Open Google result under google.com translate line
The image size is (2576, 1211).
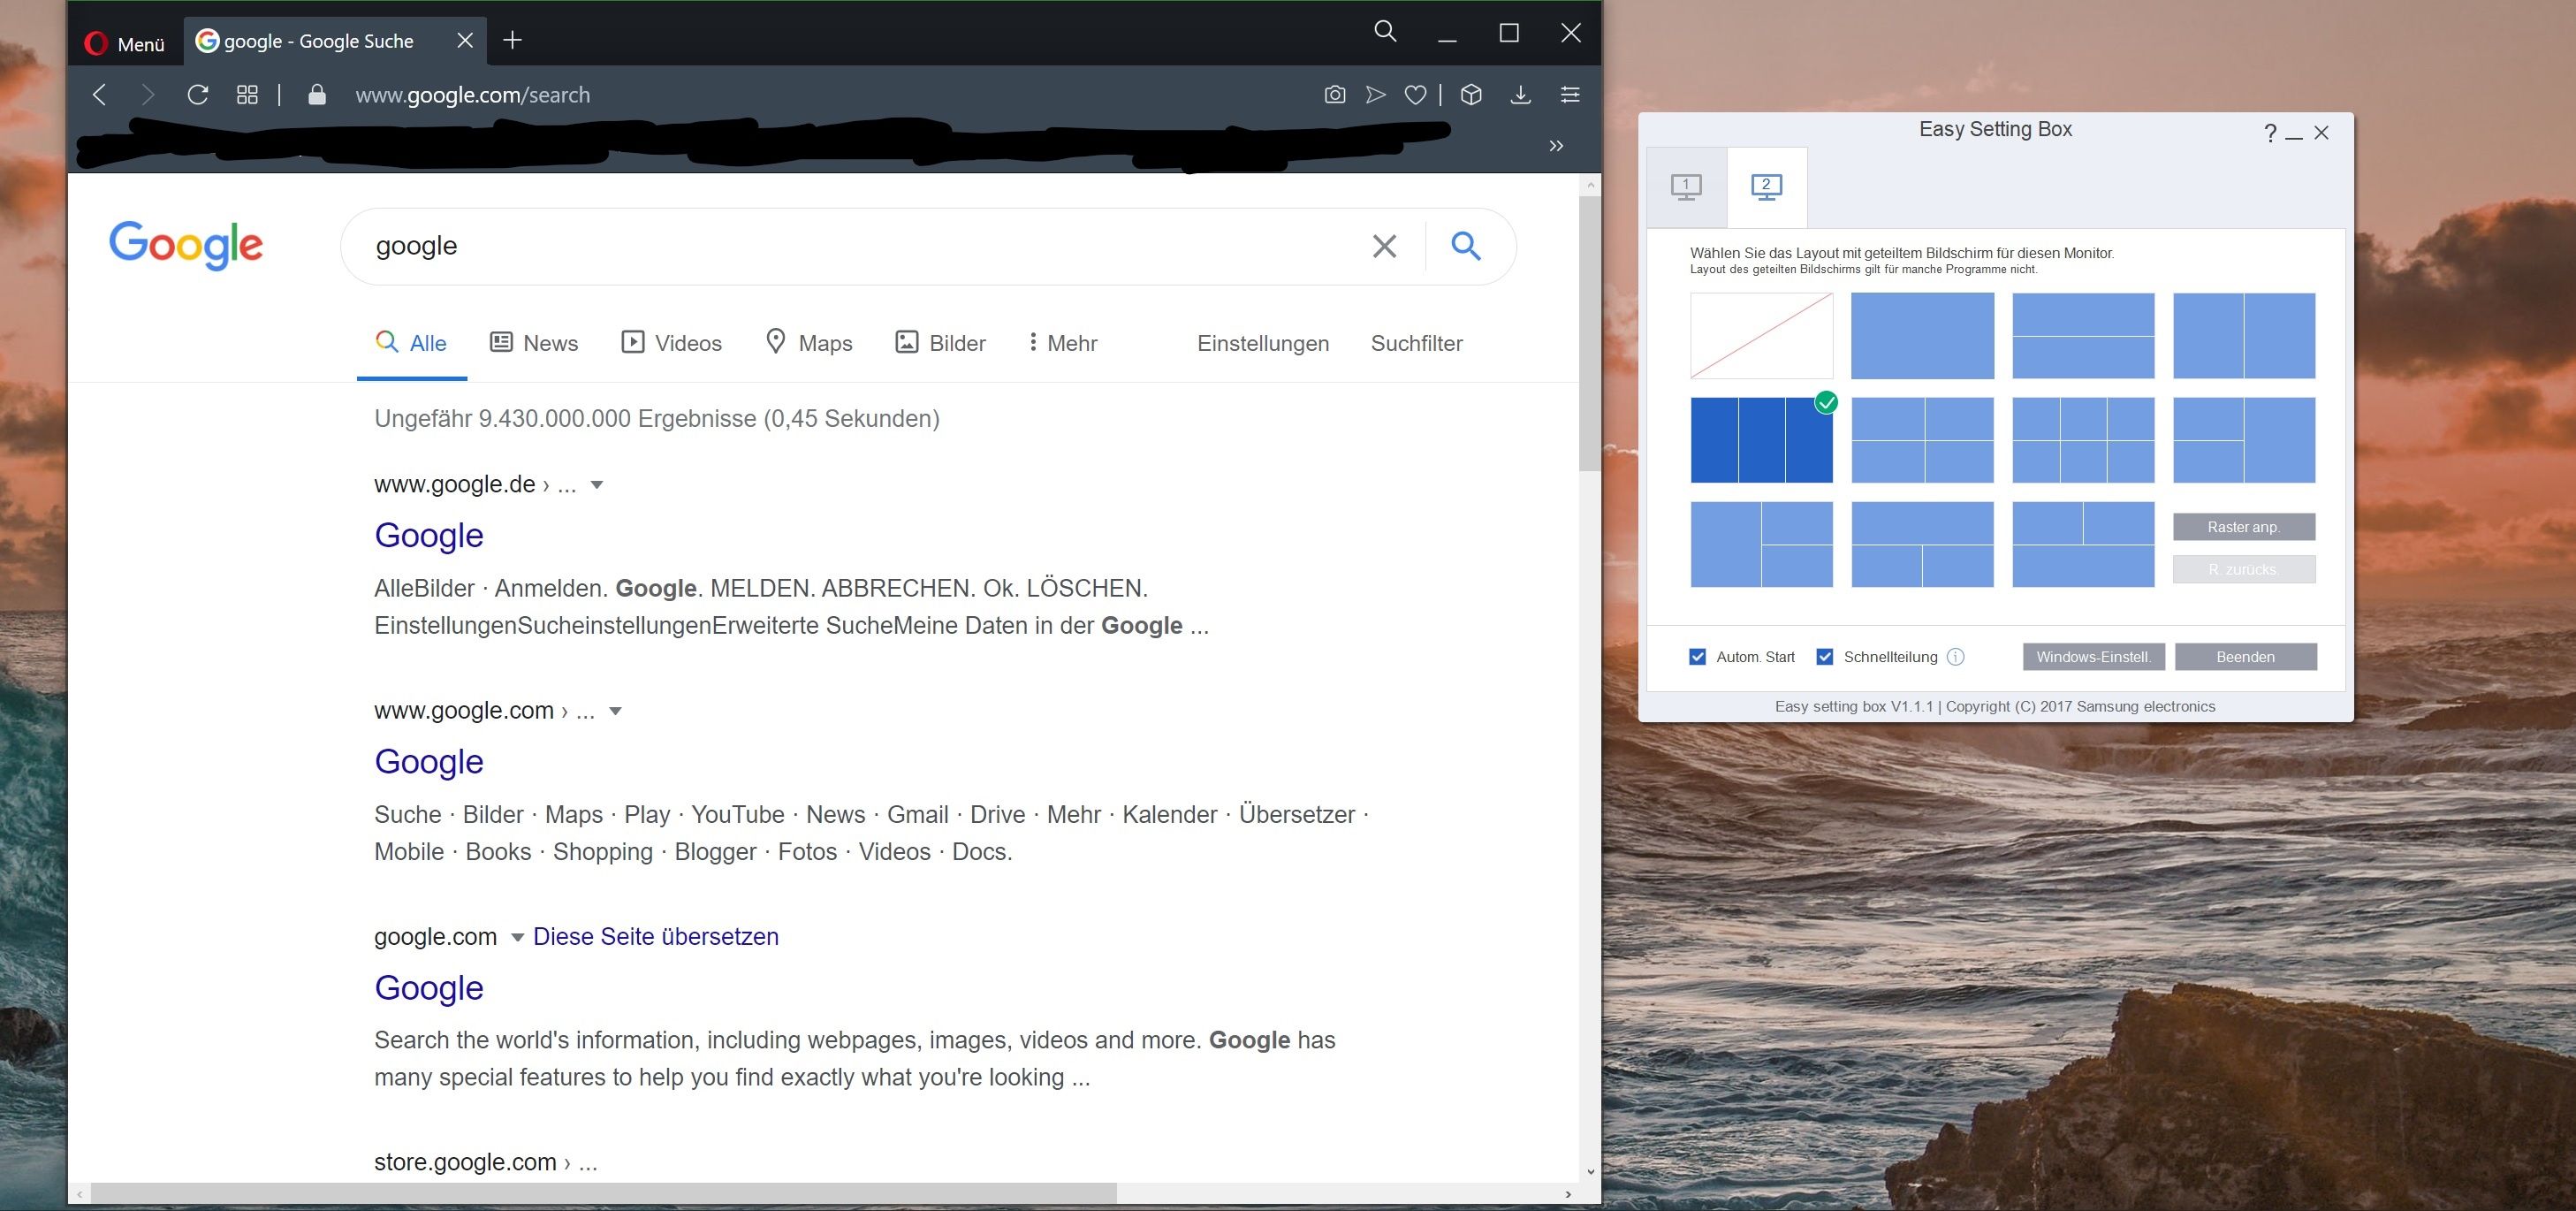[x=429, y=987]
